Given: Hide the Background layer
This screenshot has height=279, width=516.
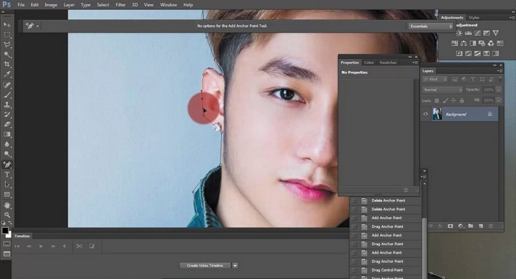Looking at the screenshot, I should [x=425, y=114].
